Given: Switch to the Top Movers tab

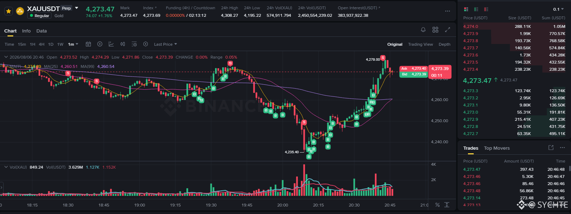Looking at the screenshot, I should pyautogui.click(x=497, y=148).
